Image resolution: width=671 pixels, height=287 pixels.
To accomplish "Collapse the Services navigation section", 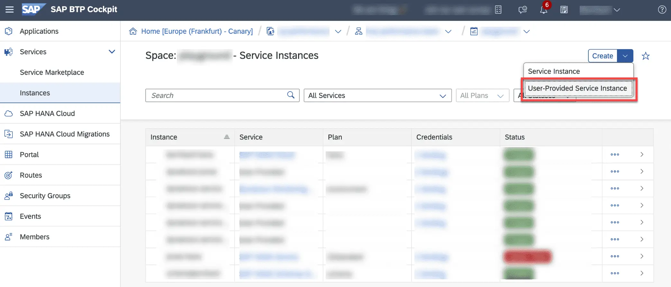I will [112, 52].
